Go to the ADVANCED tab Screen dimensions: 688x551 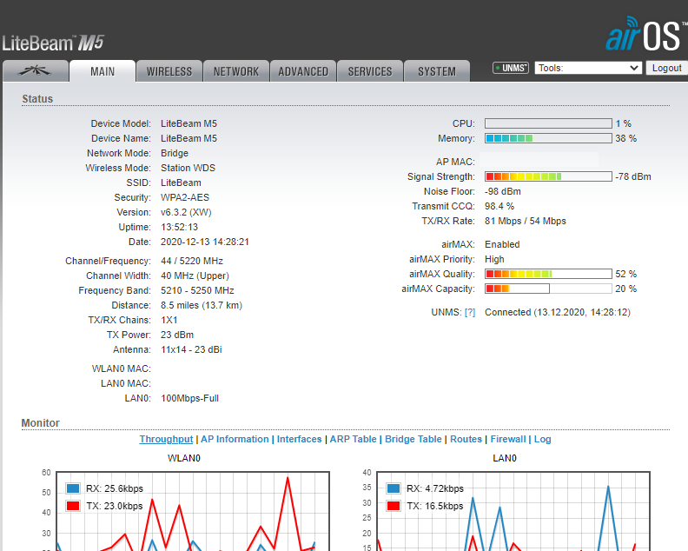coord(303,71)
